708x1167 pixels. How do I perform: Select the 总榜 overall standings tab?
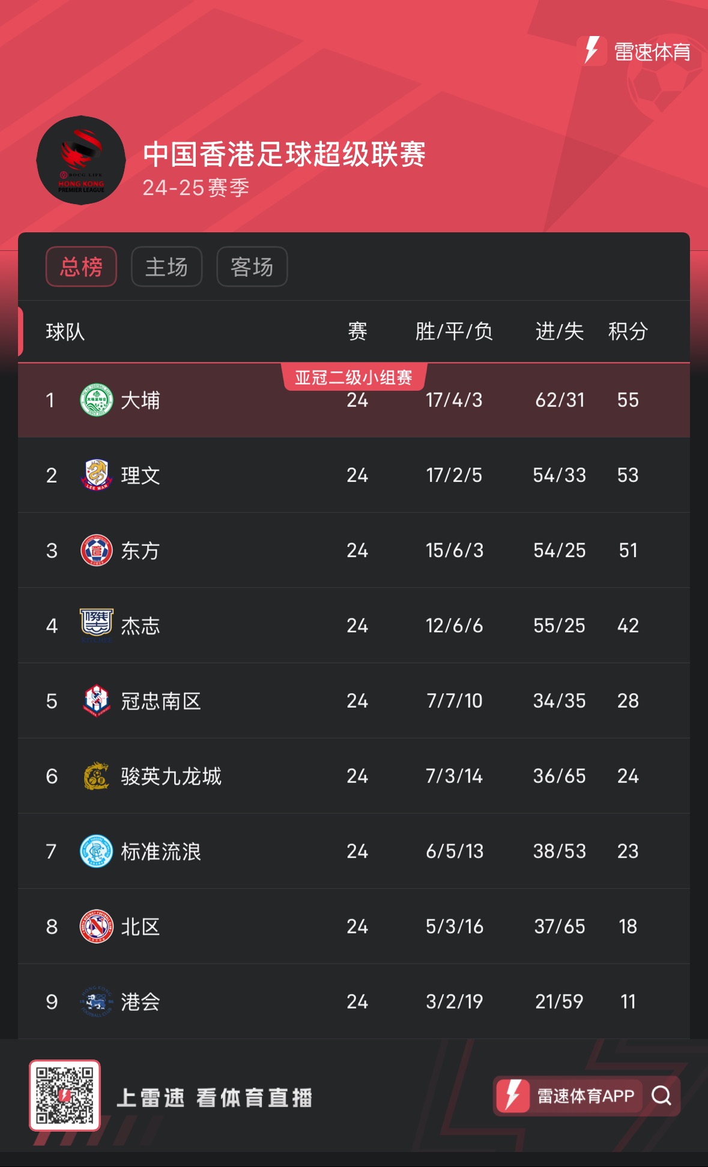(81, 267)
